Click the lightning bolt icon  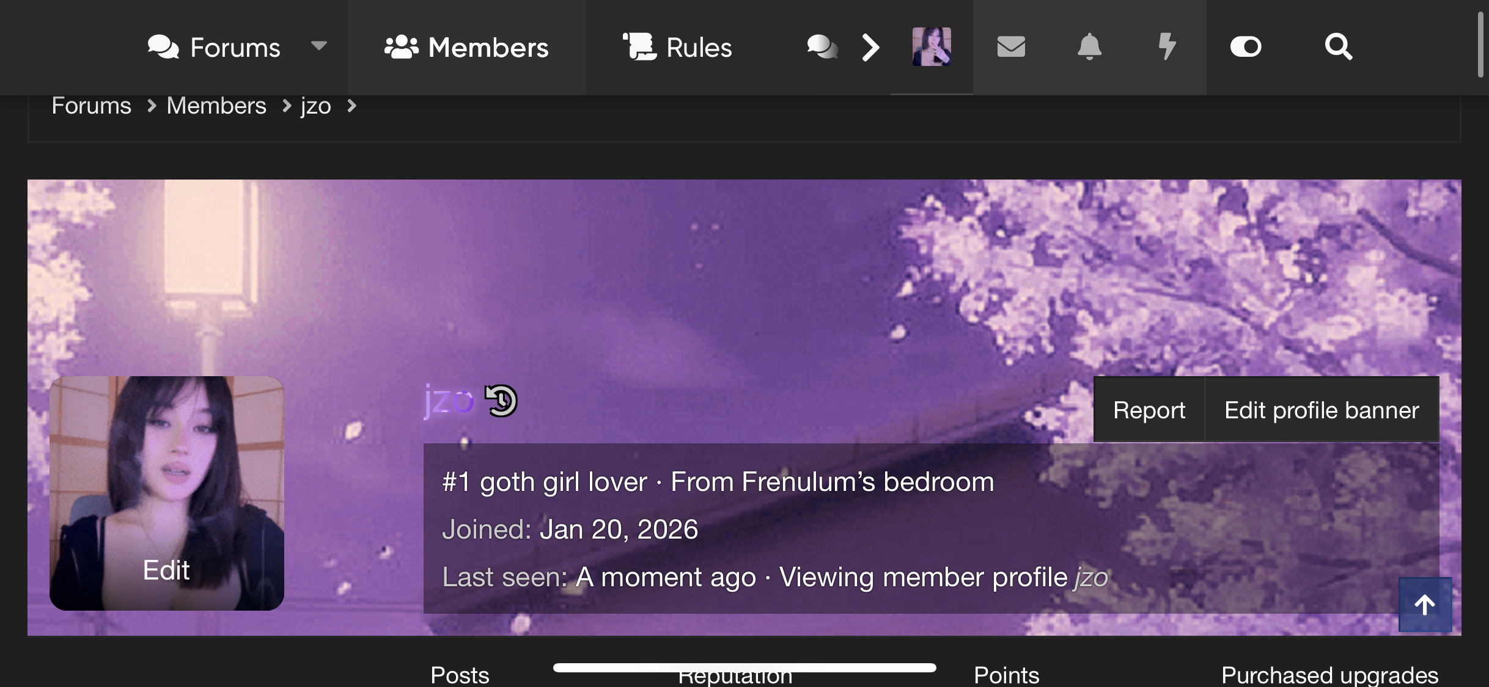(x=1167, y=47)
